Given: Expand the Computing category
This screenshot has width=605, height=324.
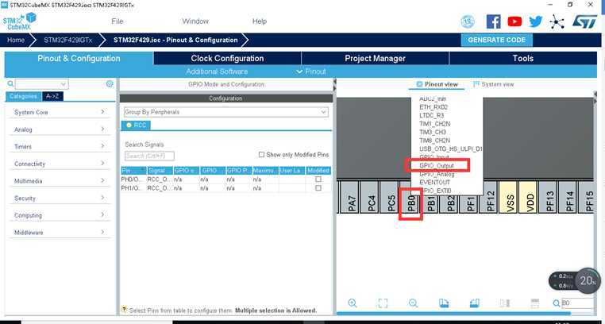Looking at the screenshot, I should coord(60,215).
